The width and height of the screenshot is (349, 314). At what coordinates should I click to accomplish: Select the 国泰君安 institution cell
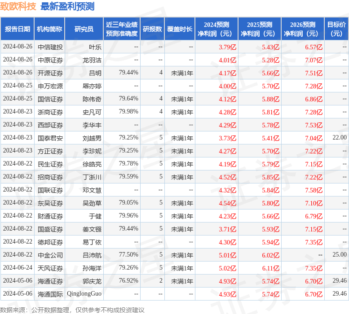pos(50,138)
